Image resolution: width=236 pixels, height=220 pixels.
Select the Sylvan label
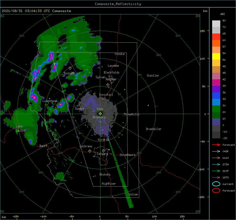tap(100, 77)
